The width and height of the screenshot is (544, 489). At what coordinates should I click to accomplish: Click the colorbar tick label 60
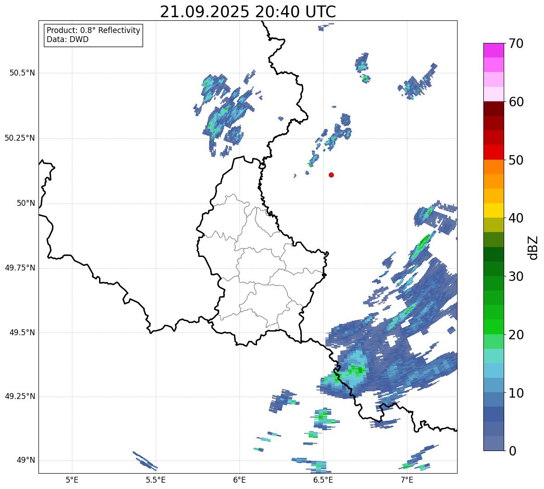click(x=516, y=102)
